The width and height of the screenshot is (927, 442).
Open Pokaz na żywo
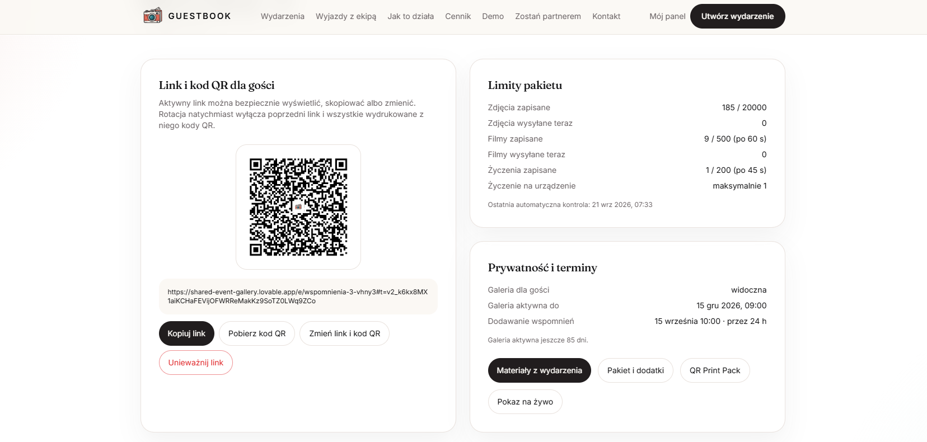[525, 402]
